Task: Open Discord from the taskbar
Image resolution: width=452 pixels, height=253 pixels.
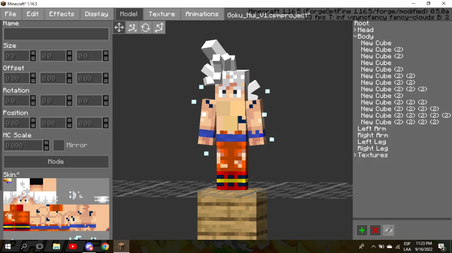Action: point(89,247)
